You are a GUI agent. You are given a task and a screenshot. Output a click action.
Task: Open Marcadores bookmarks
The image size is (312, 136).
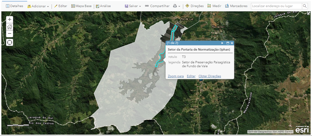[x=236, y=6]
